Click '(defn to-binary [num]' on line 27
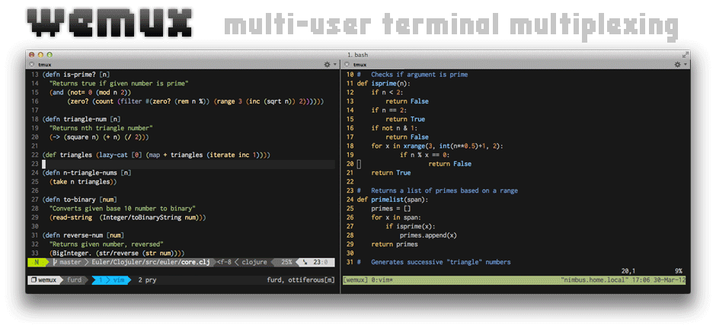Image resolution: width=716 pixels, height=329 pixels. pyautogui.click(x=79, y=200)
